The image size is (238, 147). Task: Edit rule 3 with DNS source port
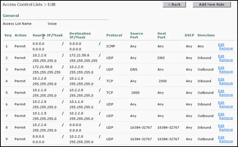tap(221, 68)
